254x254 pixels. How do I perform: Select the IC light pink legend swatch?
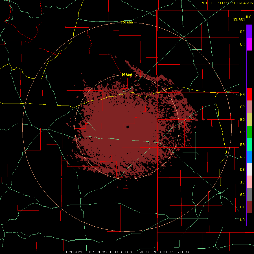click(249, 182)
